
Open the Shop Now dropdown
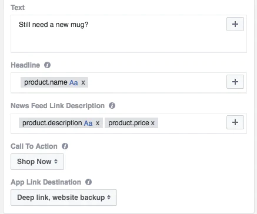[37, 162]
